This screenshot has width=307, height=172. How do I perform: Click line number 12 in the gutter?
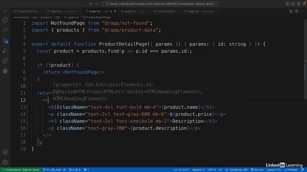23,100
